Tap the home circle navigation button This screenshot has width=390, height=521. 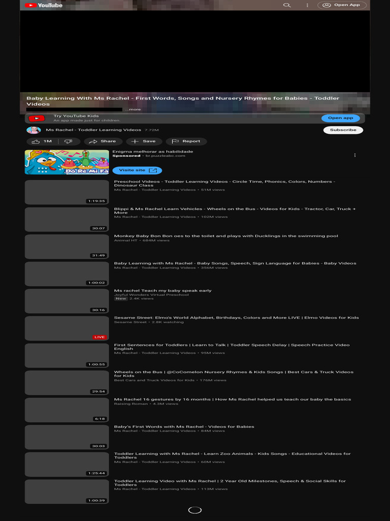click(195, 510)
